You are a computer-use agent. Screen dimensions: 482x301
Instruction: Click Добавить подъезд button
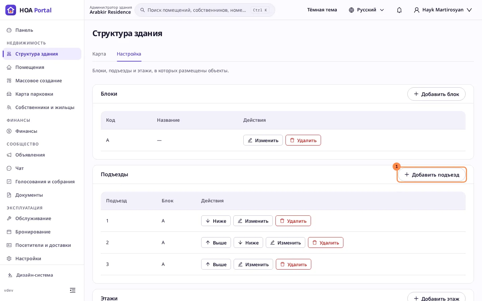(x=431, y=175)
